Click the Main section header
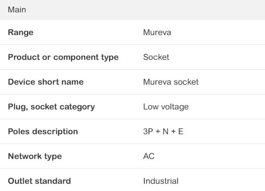 pos(17,10)
